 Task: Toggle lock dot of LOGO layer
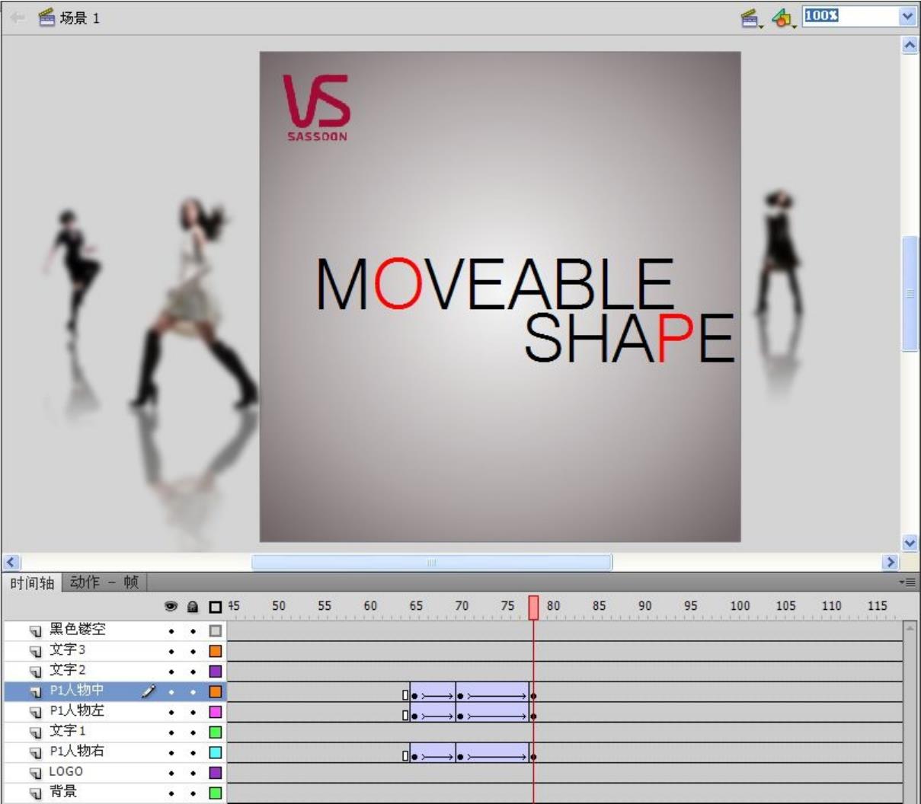point(193,773)
